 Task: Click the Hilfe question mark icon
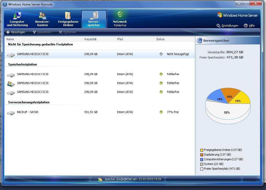click(x=246, y=26)
